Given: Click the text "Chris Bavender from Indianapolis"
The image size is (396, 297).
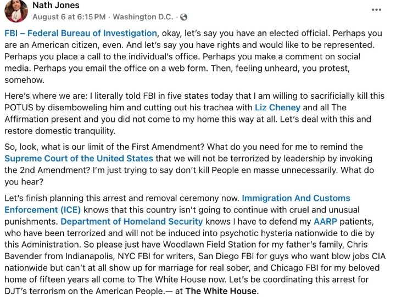Looking at the screenshot, I should [55, 256].
